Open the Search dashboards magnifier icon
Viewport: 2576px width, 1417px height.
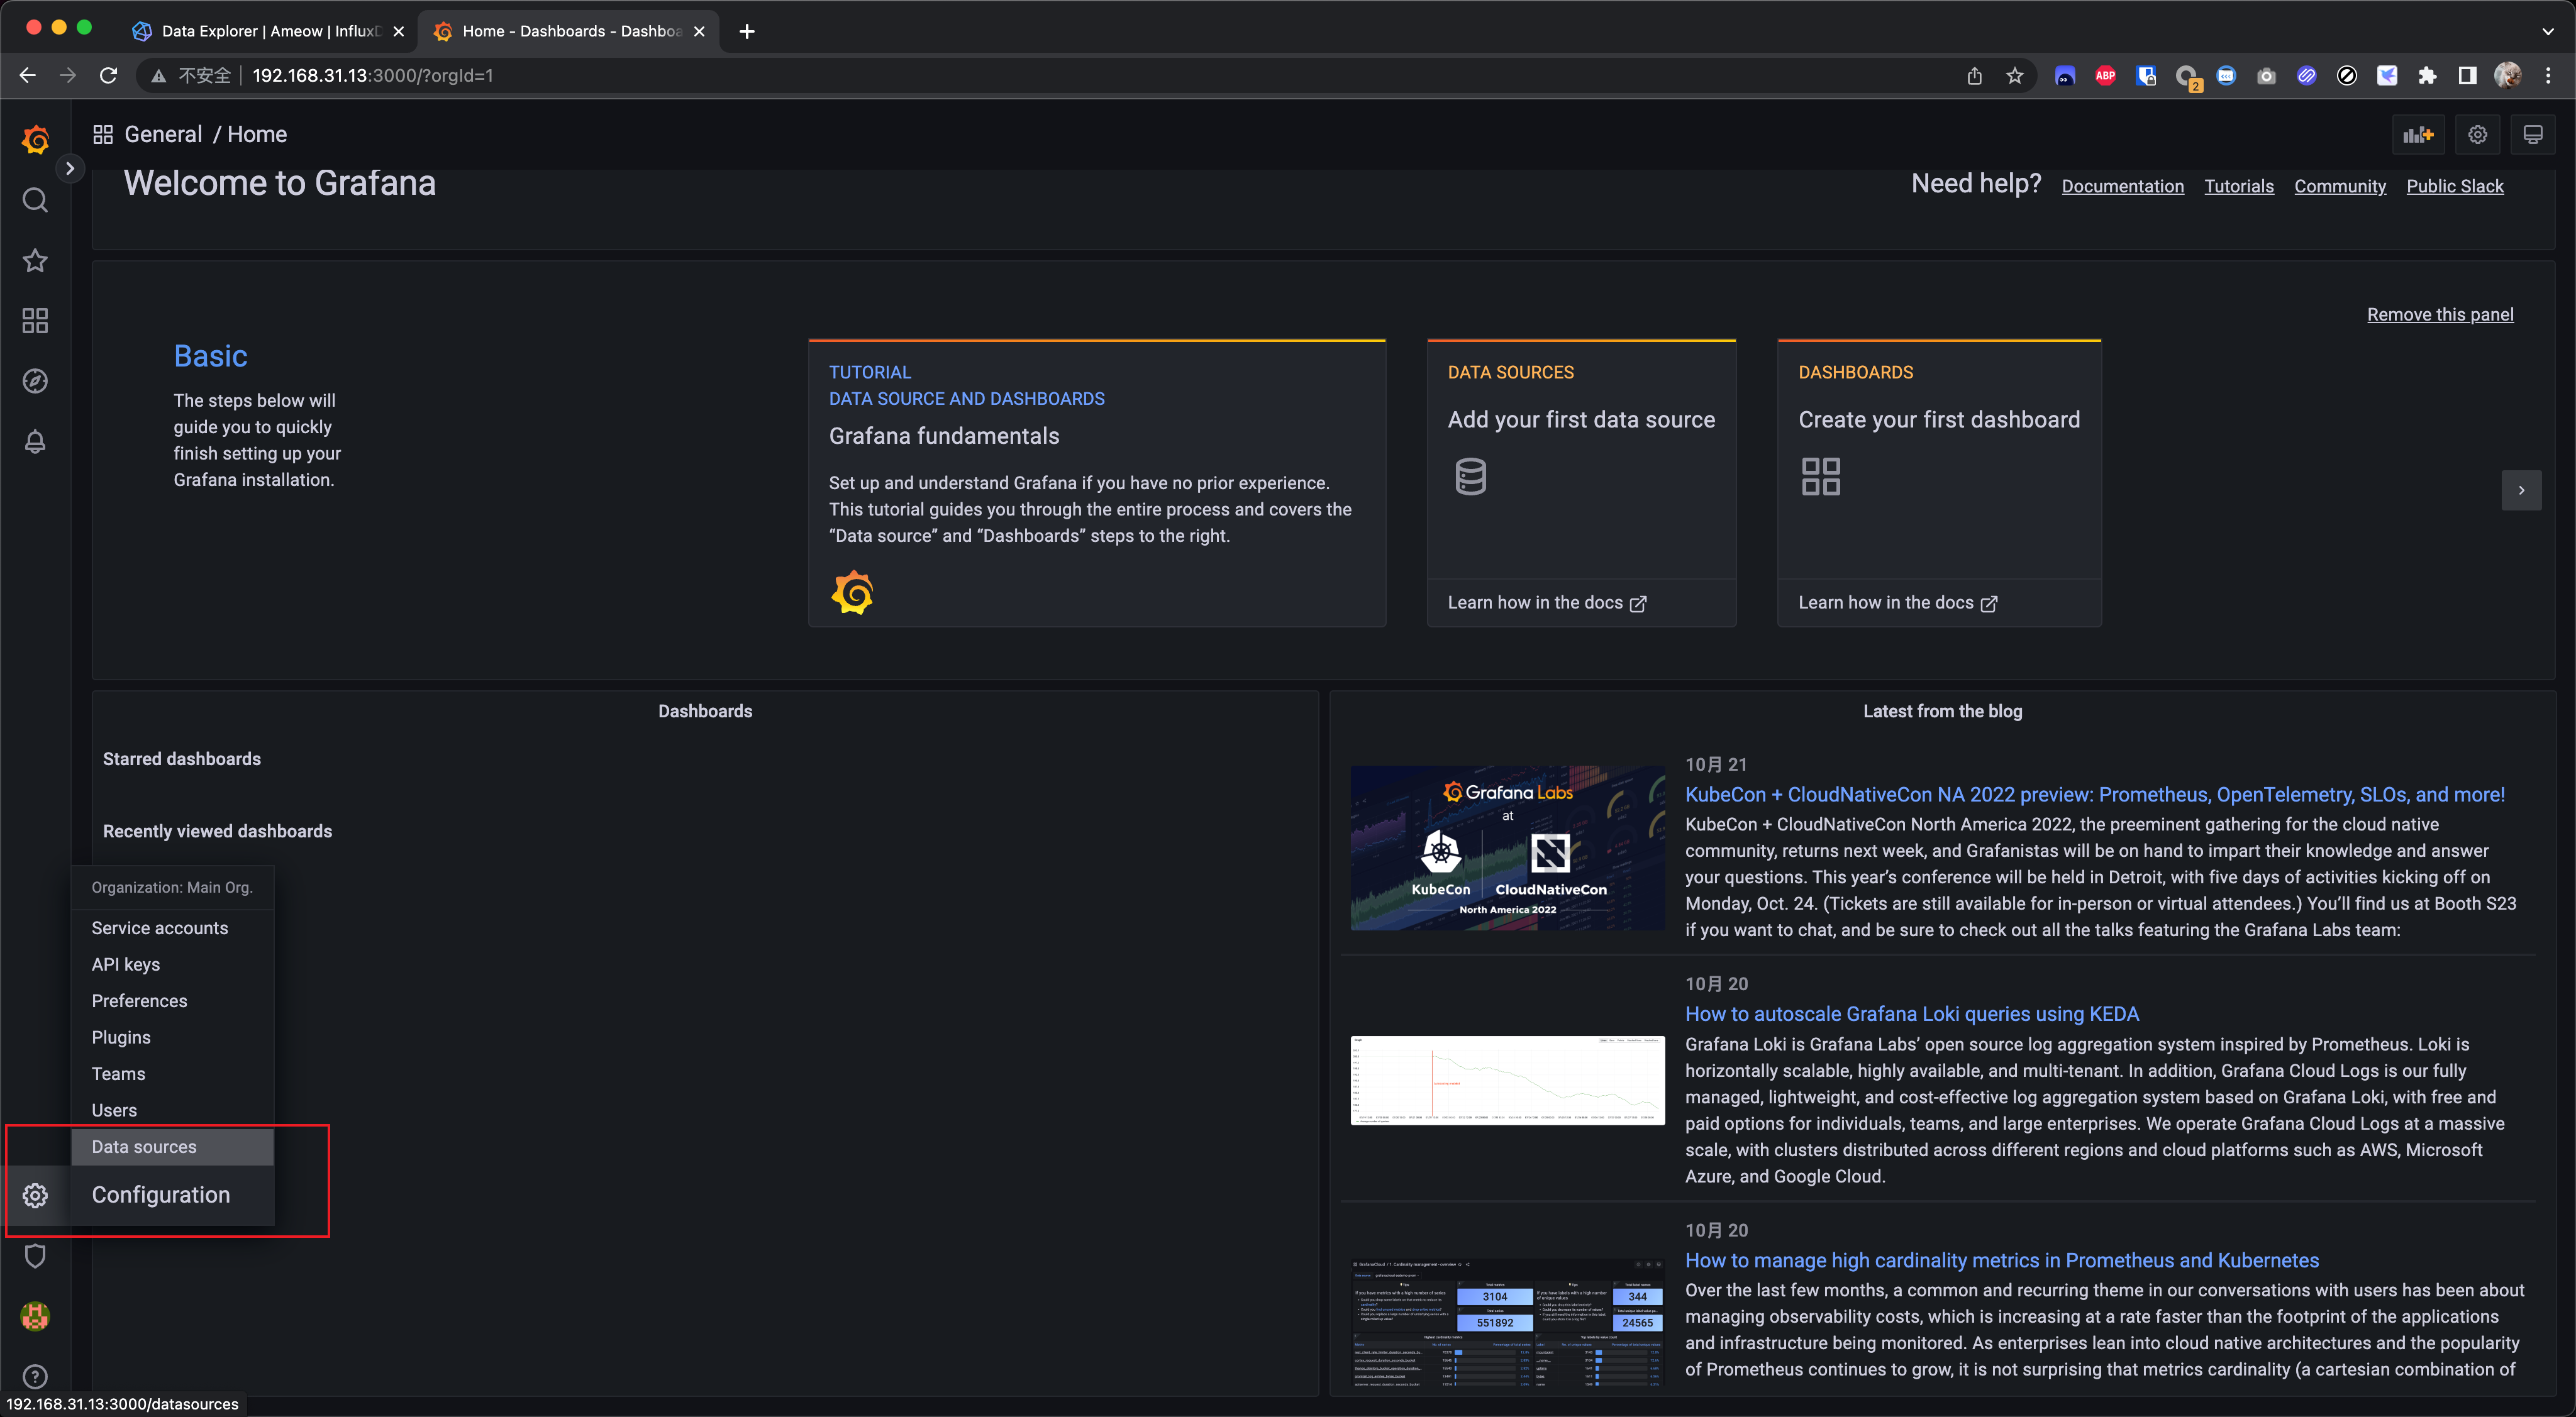click(x=35, y=201)
